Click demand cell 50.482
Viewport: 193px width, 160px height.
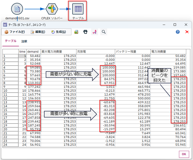tap(33, 56)
